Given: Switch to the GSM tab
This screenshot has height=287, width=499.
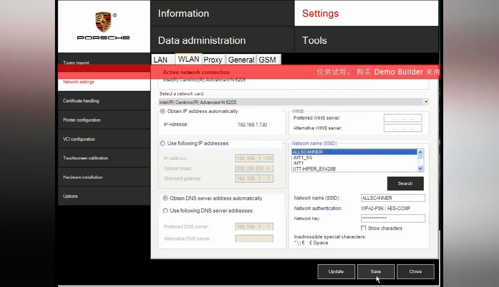Looking at the screenshot, I should click(267, 60).
